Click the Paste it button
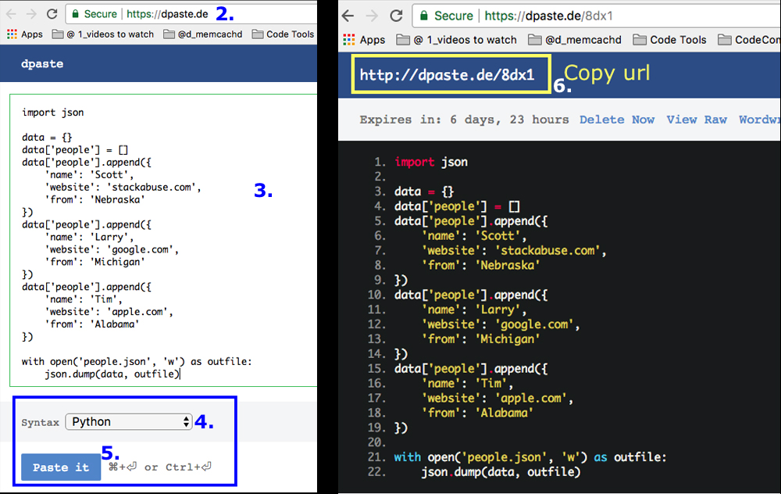 click(60, 467)
